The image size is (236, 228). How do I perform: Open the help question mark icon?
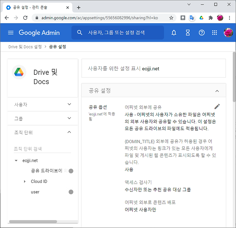tap(202, 32)
